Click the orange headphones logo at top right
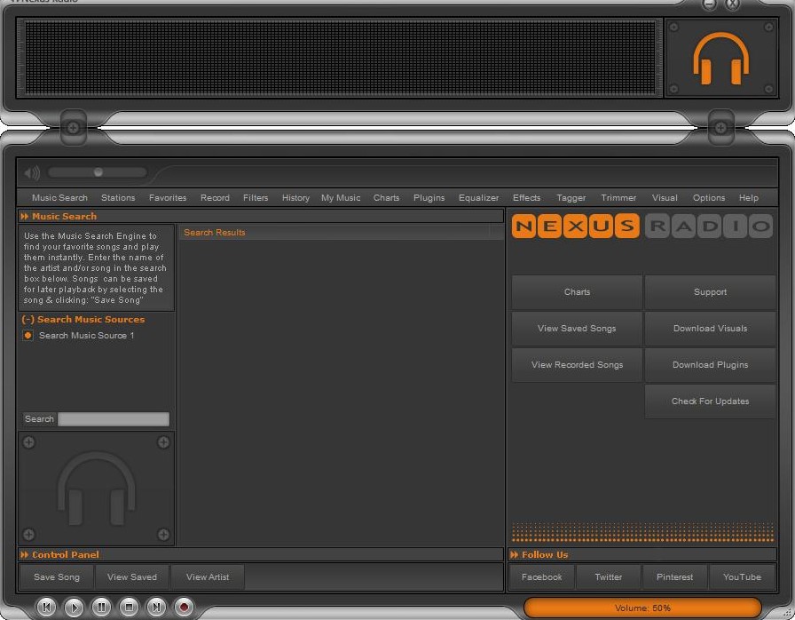The image size is (795, 620). coord(720,59)
